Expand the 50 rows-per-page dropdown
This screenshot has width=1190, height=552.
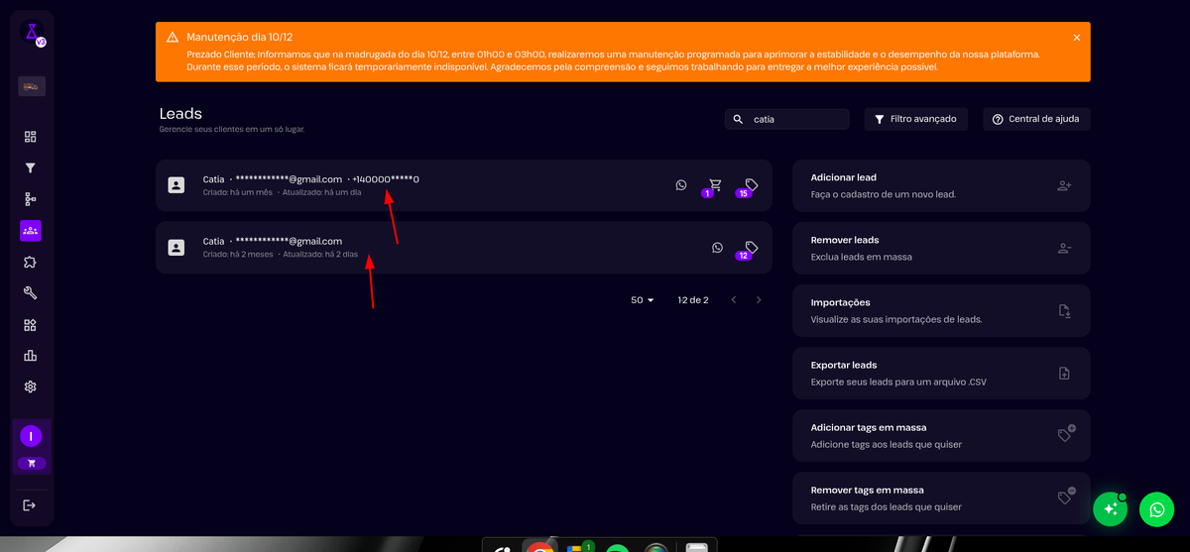click(x=643, y=299)
